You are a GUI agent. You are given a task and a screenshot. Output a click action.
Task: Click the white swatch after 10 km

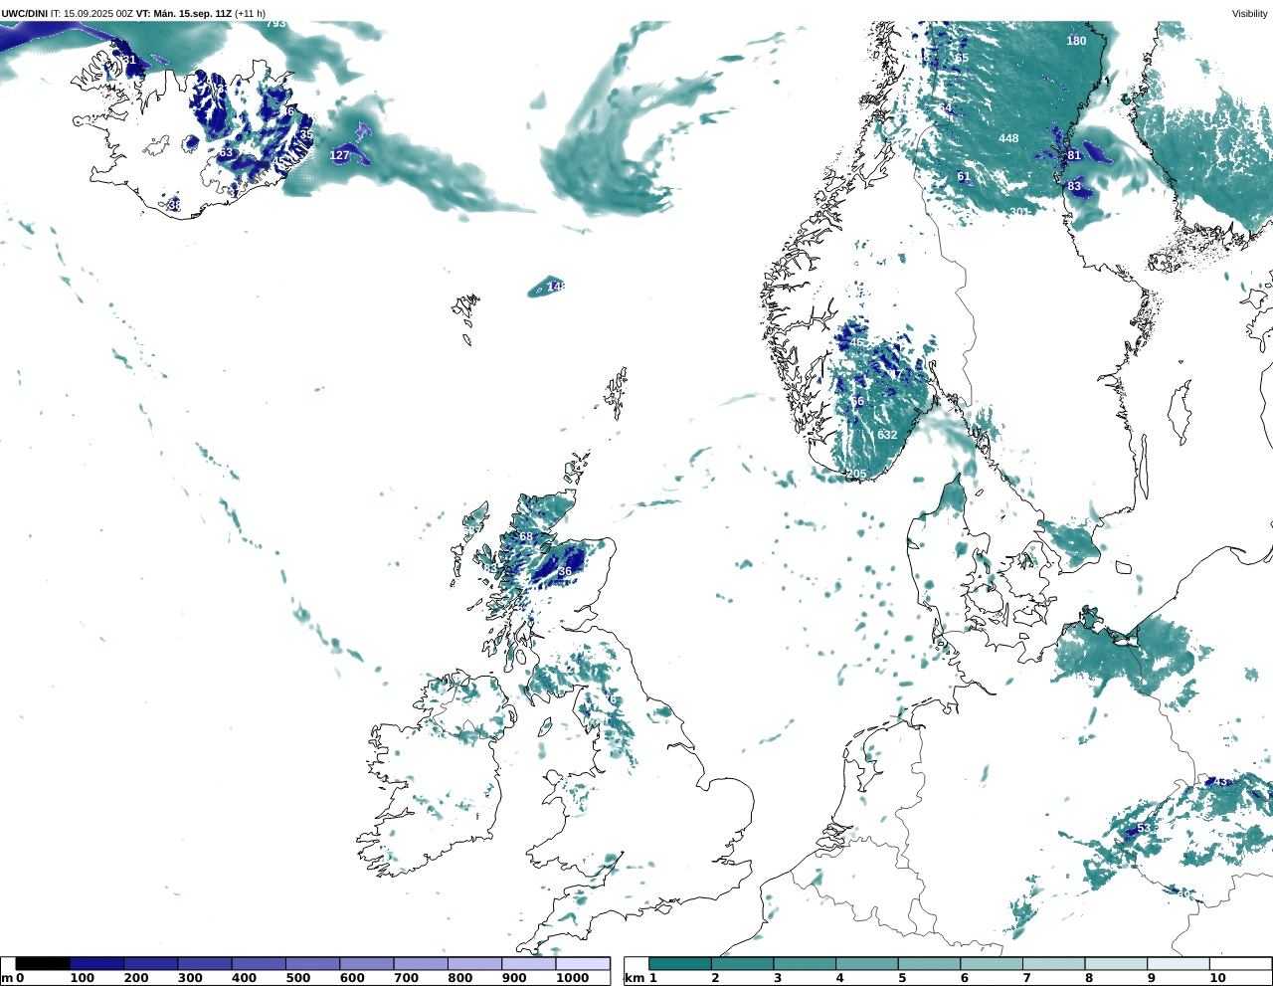pyautogui.click(x=1239, y=963)
